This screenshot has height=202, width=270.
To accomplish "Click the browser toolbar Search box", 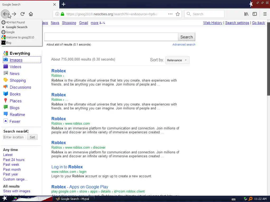I will (x=204, y=14).
